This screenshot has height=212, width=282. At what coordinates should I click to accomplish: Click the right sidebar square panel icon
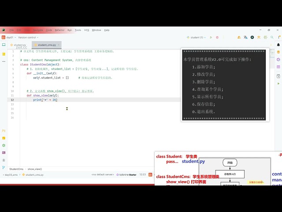278,76
